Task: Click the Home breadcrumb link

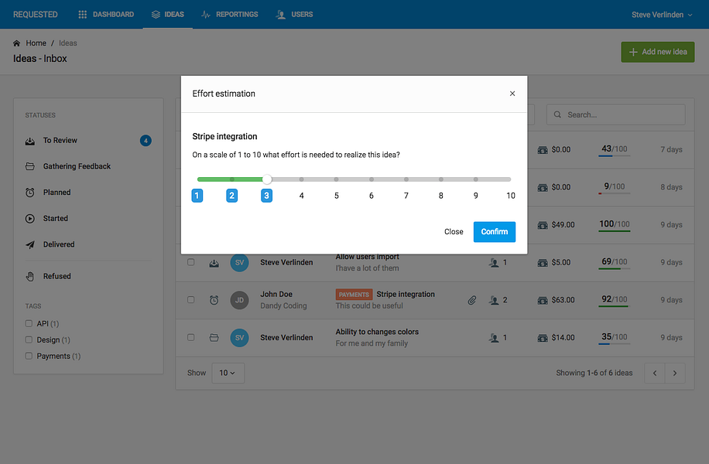Action: tap(36, 43)
